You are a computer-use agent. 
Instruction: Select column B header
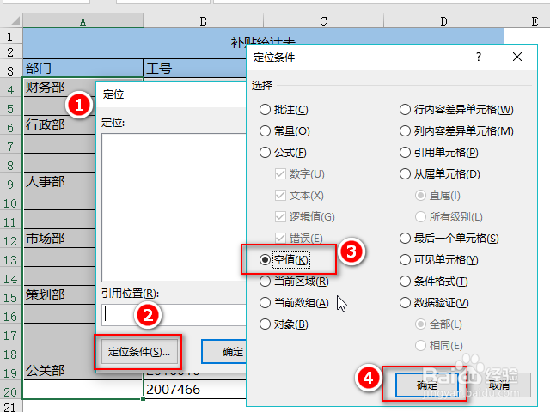pos(203,21)
